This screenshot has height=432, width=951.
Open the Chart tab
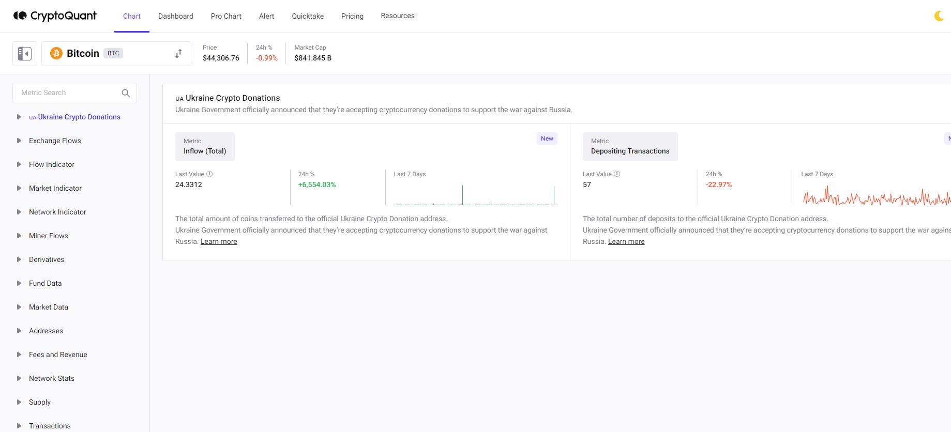pos(132,16)
